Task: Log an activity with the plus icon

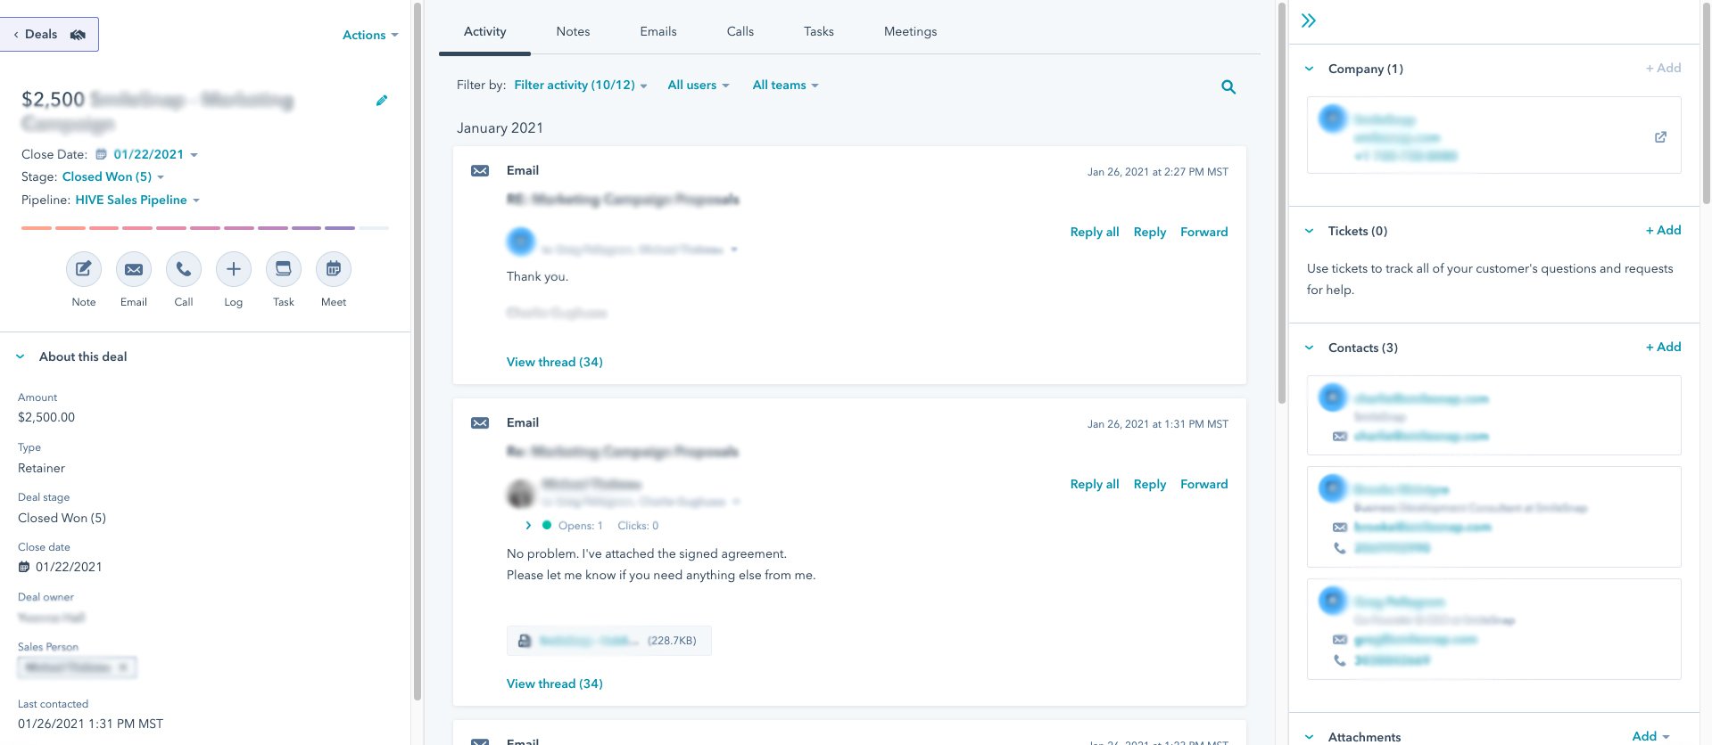Action: (x=234, y=269)
